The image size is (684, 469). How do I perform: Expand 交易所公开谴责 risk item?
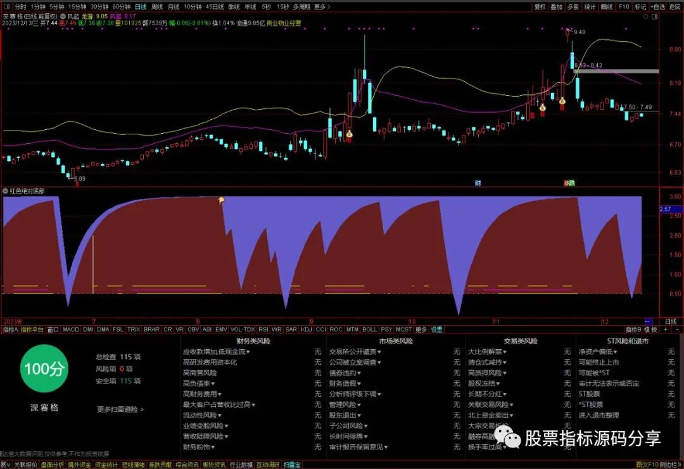[x=355, y=352]
